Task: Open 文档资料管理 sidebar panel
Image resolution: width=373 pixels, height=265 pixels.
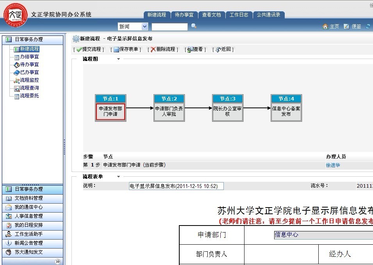Action: [29, 198]
